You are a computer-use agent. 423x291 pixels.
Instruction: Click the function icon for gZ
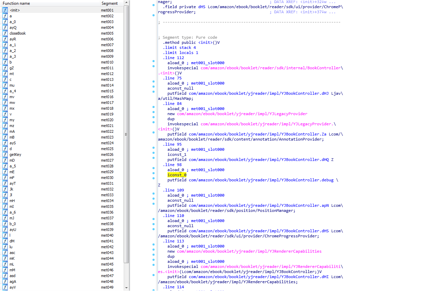5,68
